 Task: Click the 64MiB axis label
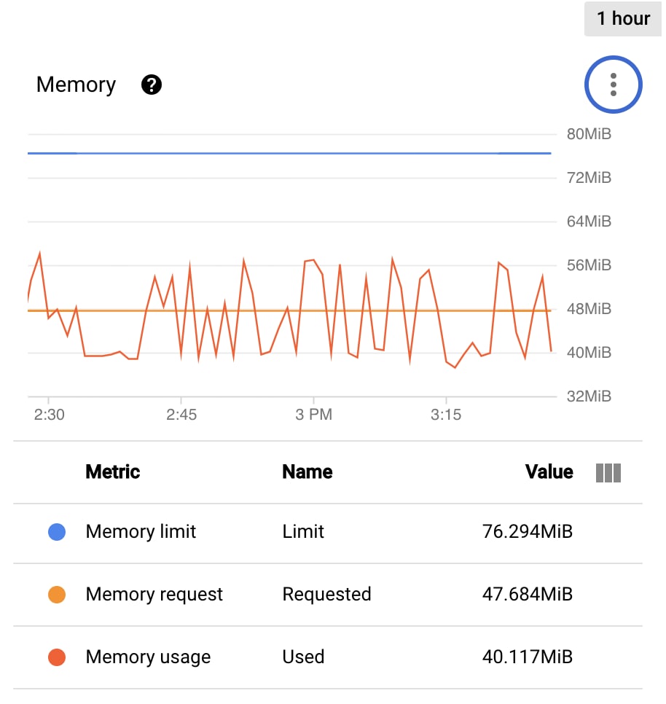point(589,222)
